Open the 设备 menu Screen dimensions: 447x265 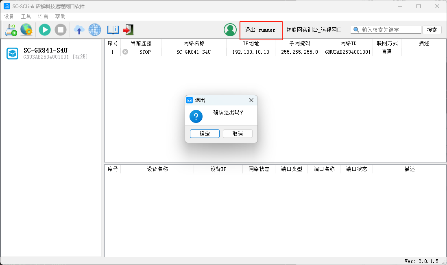point(9,16)
